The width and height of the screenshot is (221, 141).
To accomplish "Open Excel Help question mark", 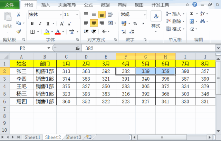I will coord(195,4).
